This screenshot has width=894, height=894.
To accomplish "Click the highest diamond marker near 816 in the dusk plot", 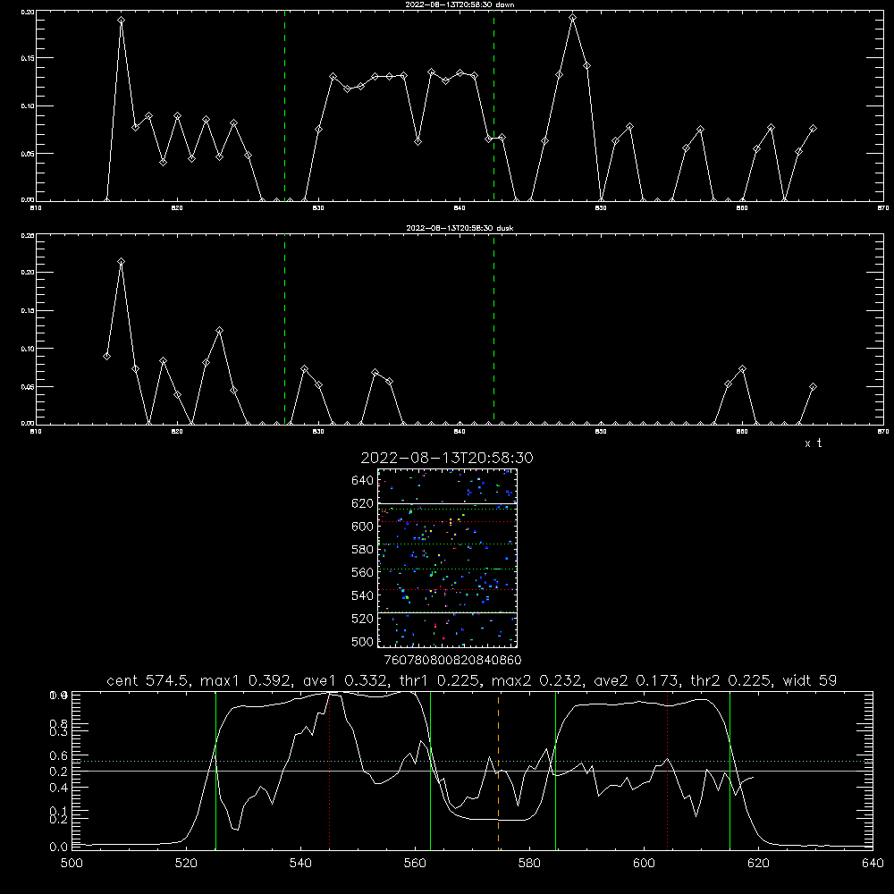I will 121,262.
